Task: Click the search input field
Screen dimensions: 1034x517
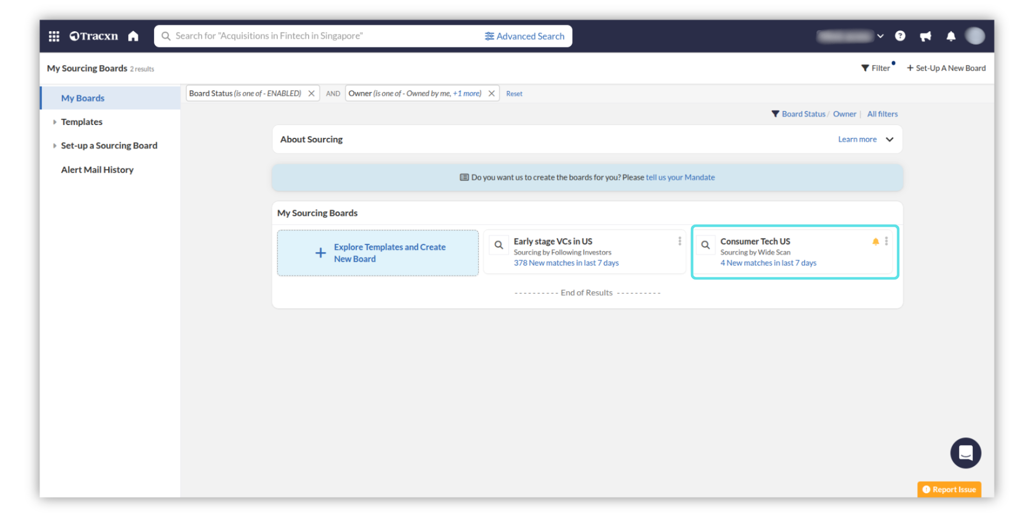Action: (323, 36)
